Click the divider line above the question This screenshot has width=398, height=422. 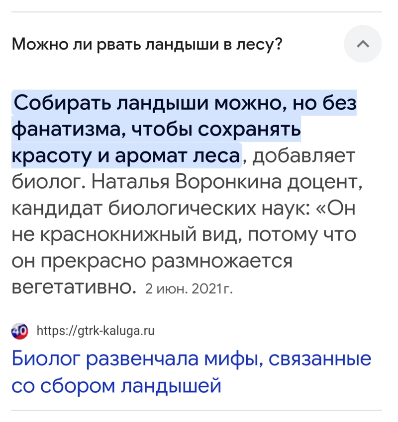pyautogui.click(x=197, y=12)
